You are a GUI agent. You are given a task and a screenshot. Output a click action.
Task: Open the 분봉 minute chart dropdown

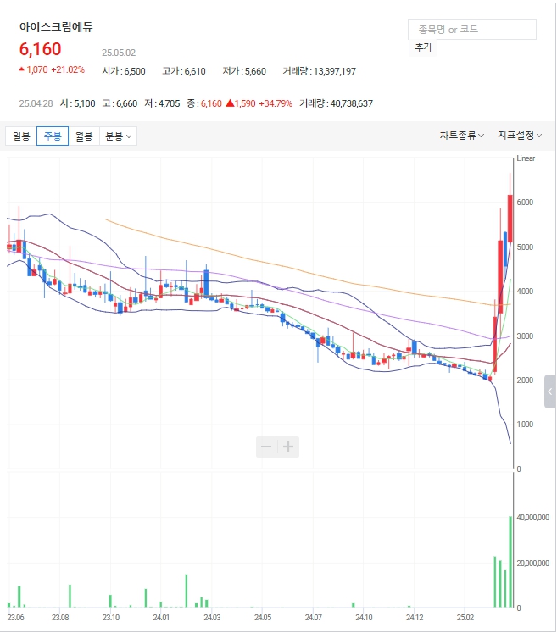tap(119, 136)
